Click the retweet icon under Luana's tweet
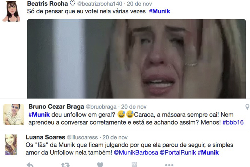Viewport: 250px width, 167px height. point(65,165)
